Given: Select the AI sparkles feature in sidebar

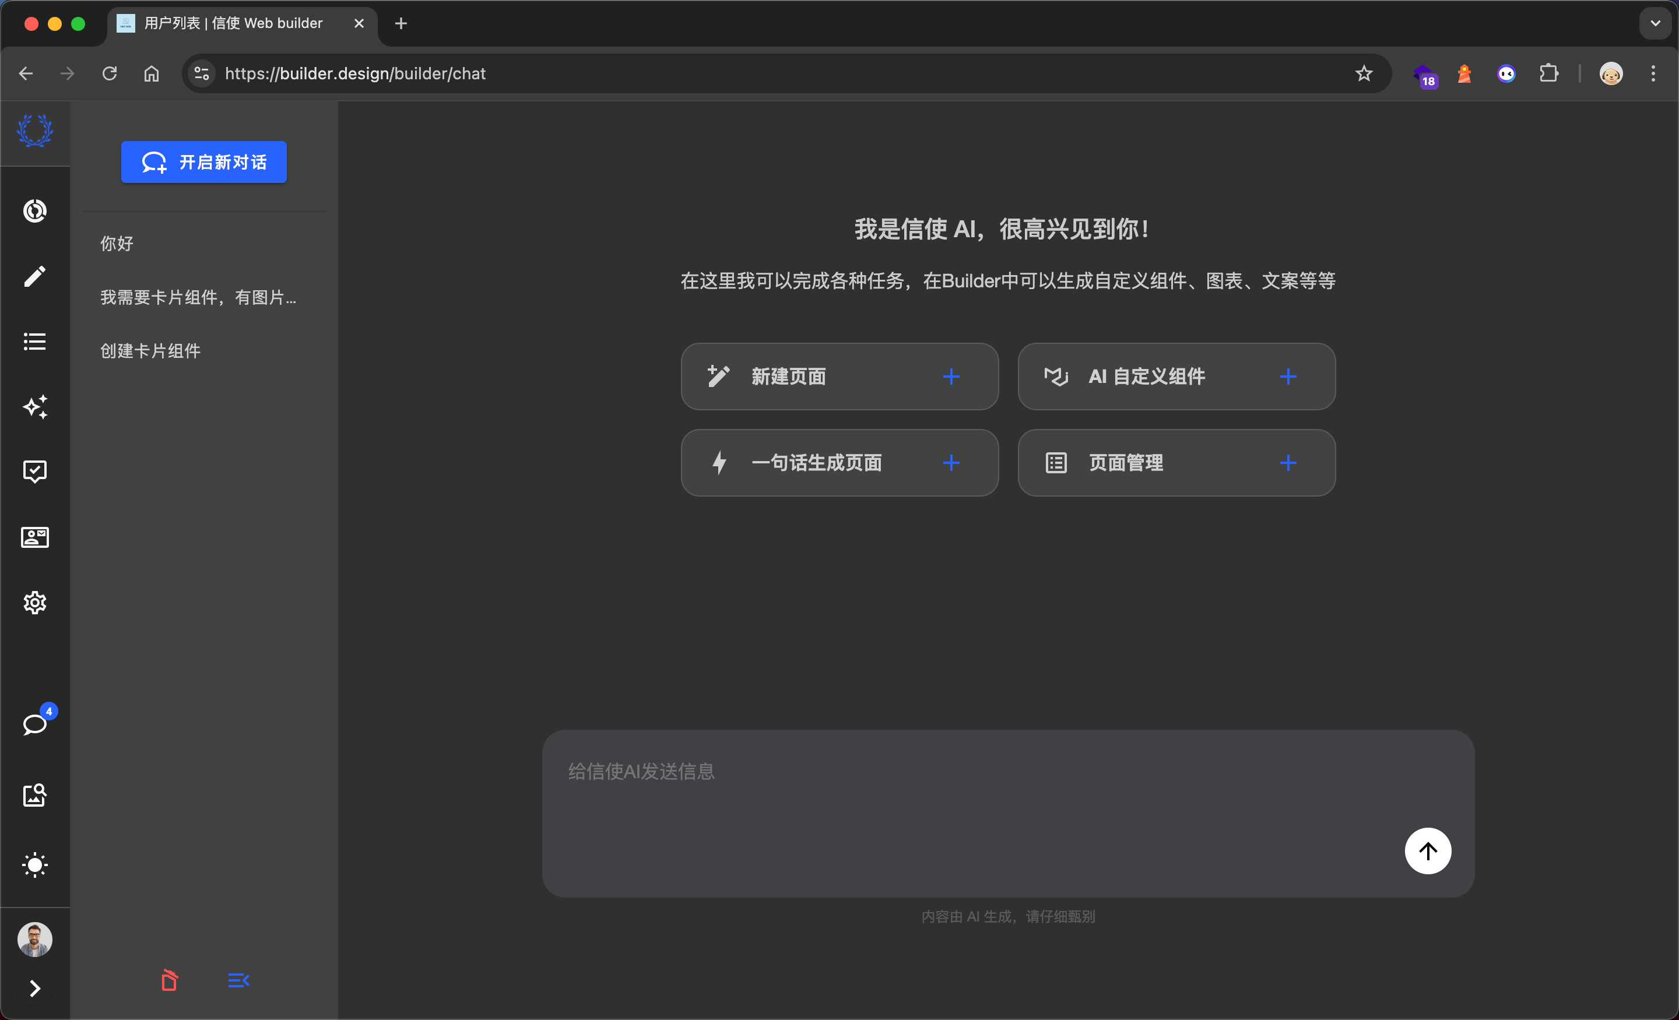Looking at the screenshot, I should point(35,407).
